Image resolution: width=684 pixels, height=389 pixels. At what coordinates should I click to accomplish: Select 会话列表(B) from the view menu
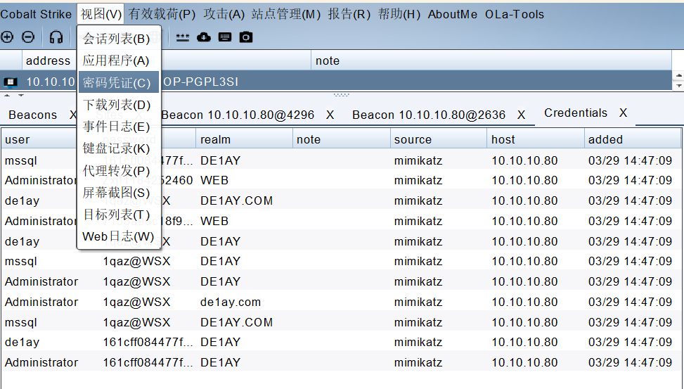119,39
